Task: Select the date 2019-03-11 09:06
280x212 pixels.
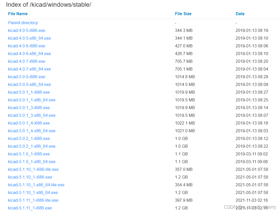Action: 252,162
